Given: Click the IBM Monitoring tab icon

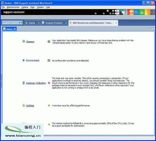Looking at the screenshot, I should click(x=71, y=23).
